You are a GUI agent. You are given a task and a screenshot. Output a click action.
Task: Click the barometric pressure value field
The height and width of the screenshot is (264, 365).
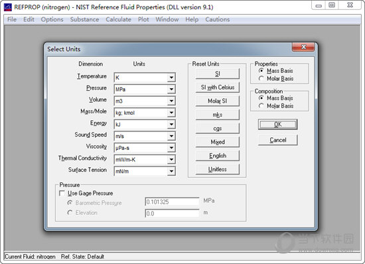(172, 202)
